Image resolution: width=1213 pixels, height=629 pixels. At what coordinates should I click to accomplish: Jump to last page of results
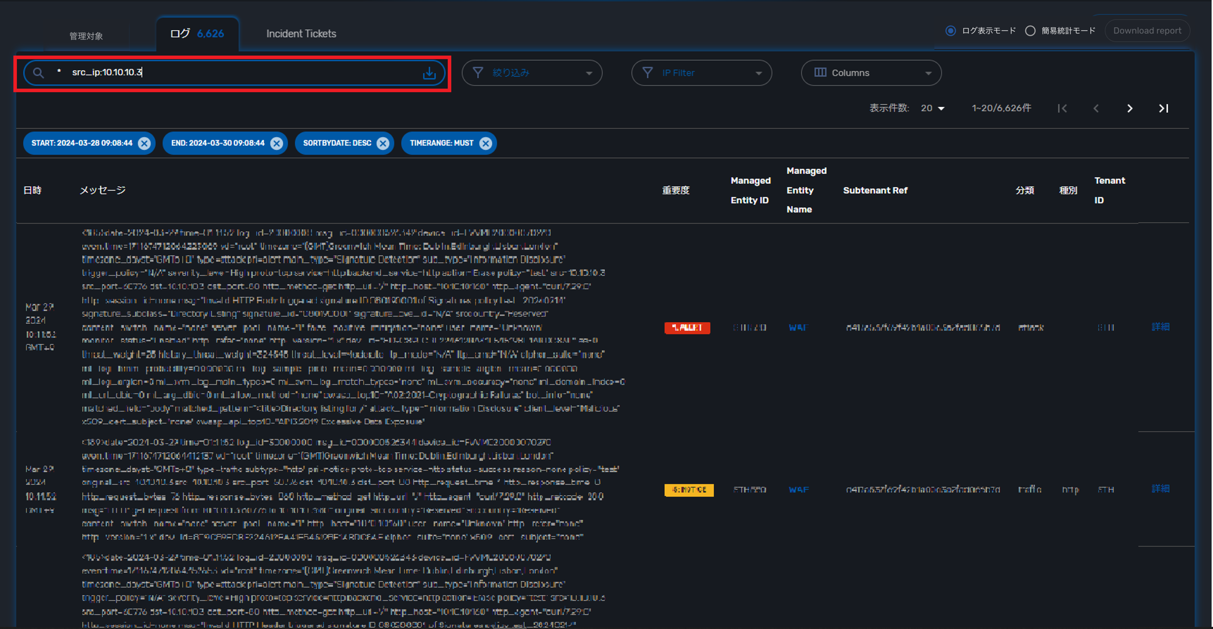[1163, 109]
